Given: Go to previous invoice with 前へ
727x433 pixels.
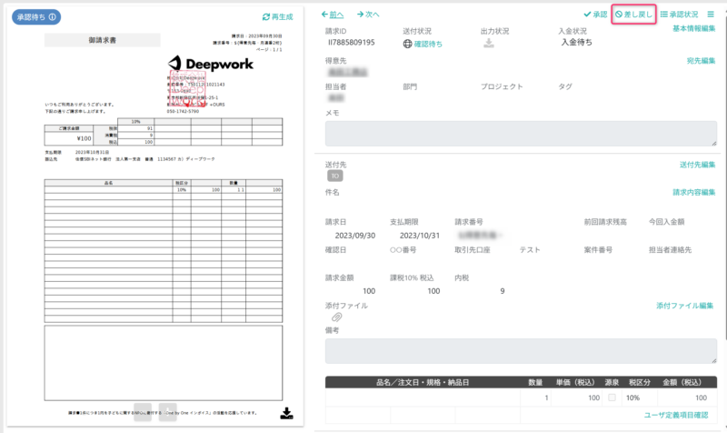Looking at the screenshot, I should click(333, 15).
